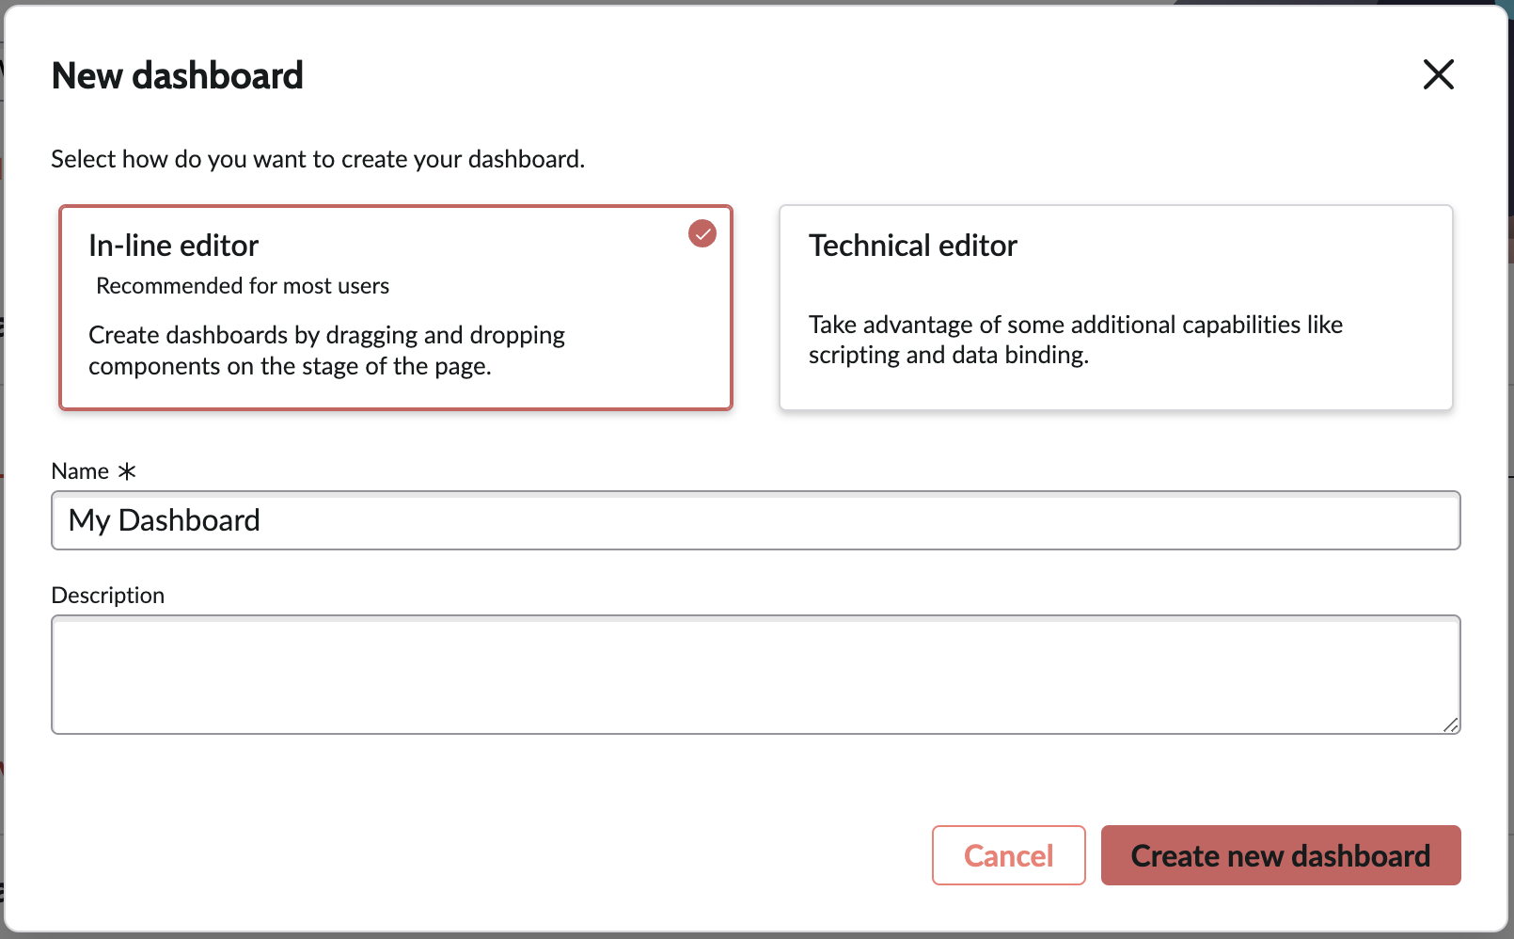Click the checkmark icon on In-line editor card
The width and height of the screenshot is (1514, 939).
[702, 233]
